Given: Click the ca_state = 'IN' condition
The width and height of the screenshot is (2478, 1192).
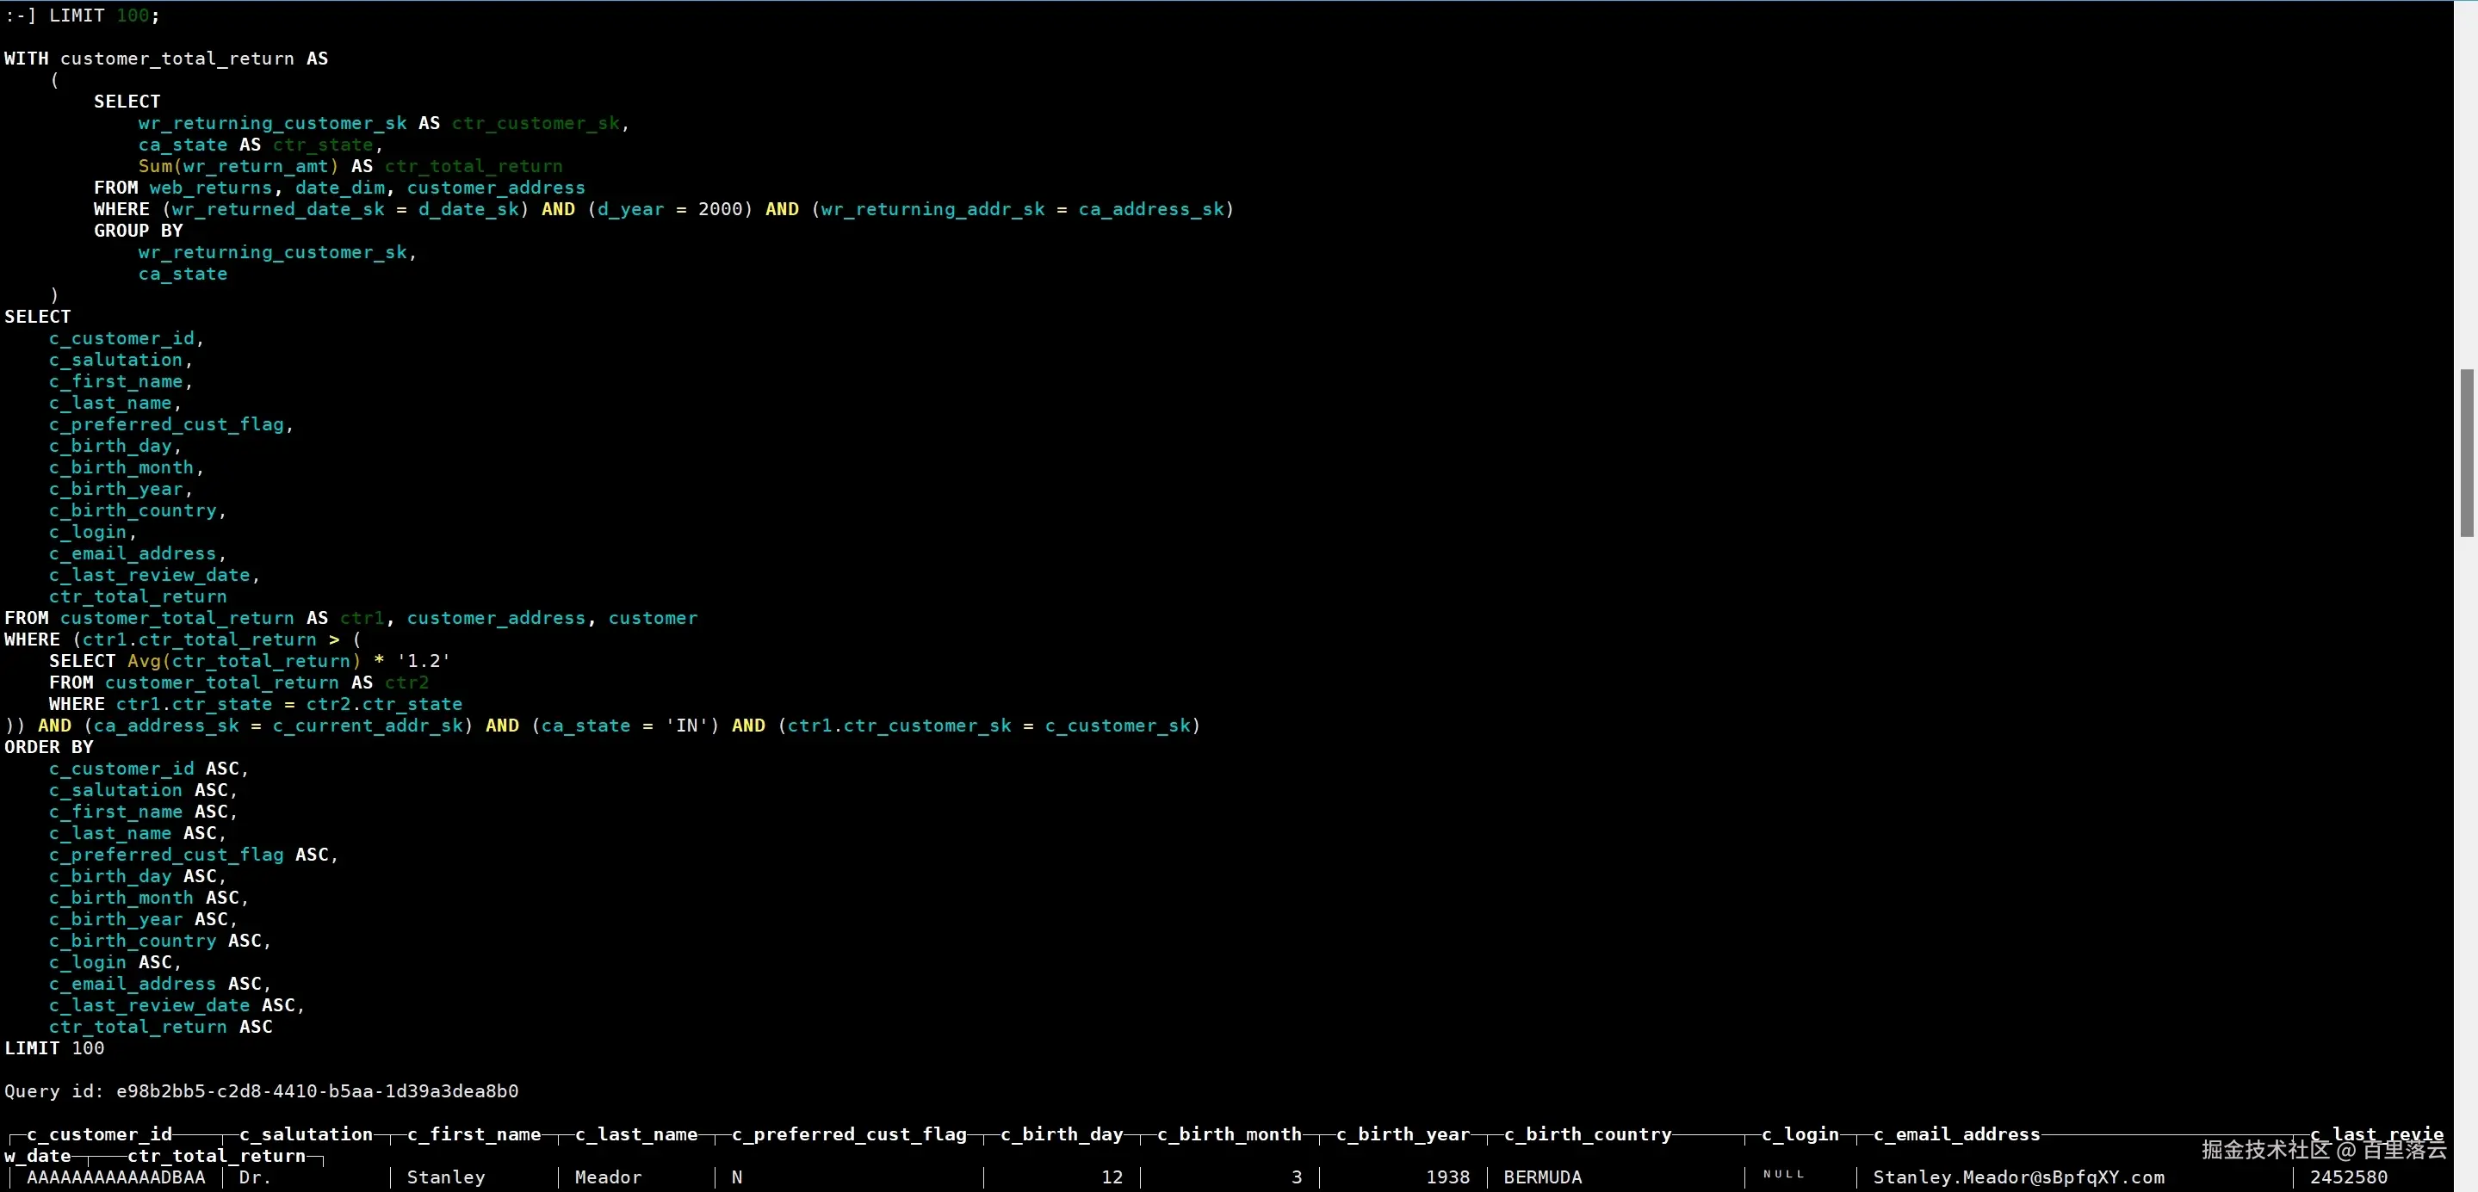Looking at the screenshot, I should point(624,726).
